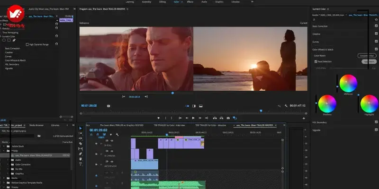The width and height of the screenshot is (379, 189).
Task: Click the ellipse mask tool under Lumetri Color
Action: [x=4, y=40]
